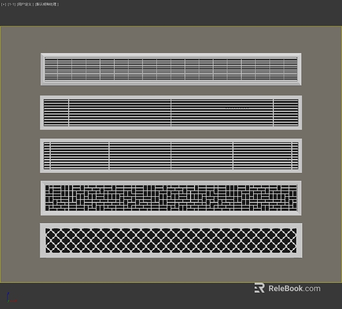Open the 用户定义 view type menu
This screenshot has width=342, height=309.
pos(25,4)
